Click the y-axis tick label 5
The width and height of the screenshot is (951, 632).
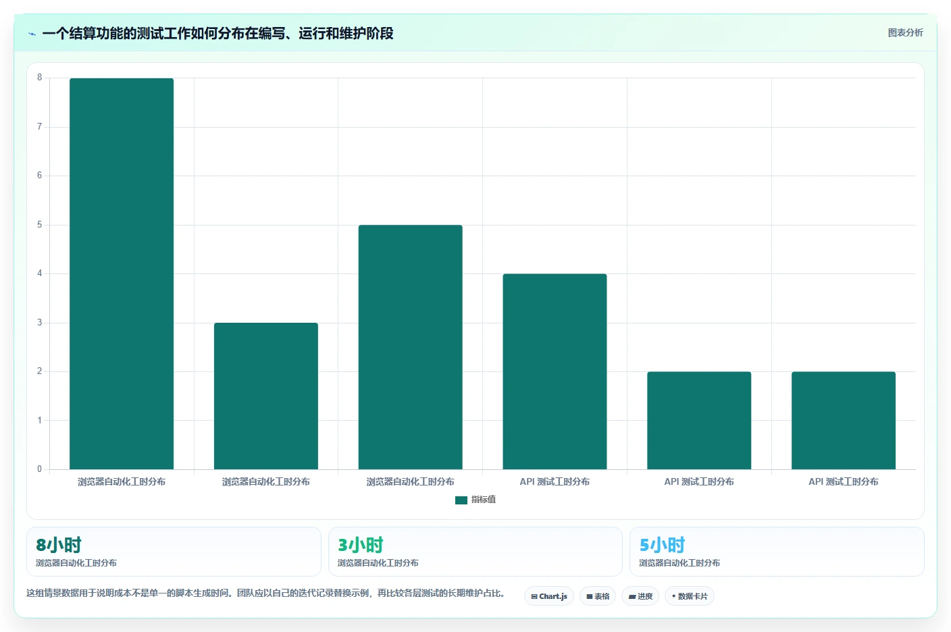pyautogui.click(x=39, y=225)
